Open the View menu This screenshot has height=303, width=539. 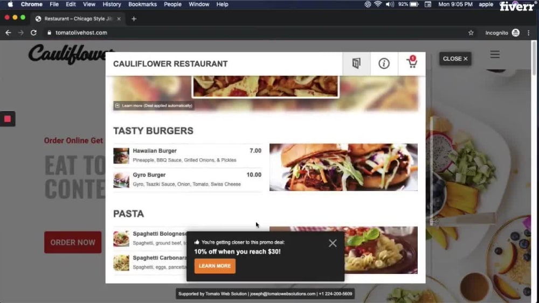click(x=89, y=4)
